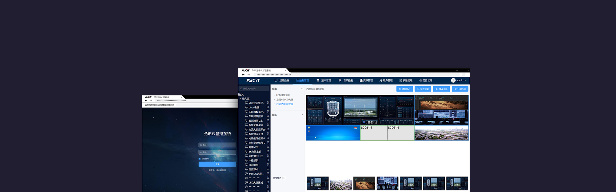The height and width of the screenshot is (192, 616).
Task: Click play icon beside Linux电脑 source
Action: (x=268, y=107)
